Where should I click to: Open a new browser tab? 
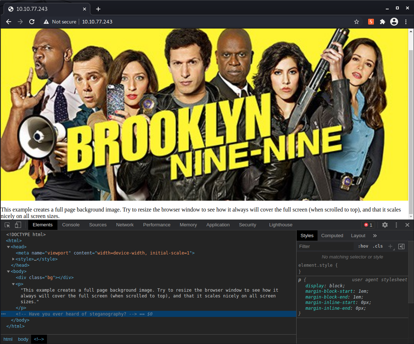click(x=98, y=9)
